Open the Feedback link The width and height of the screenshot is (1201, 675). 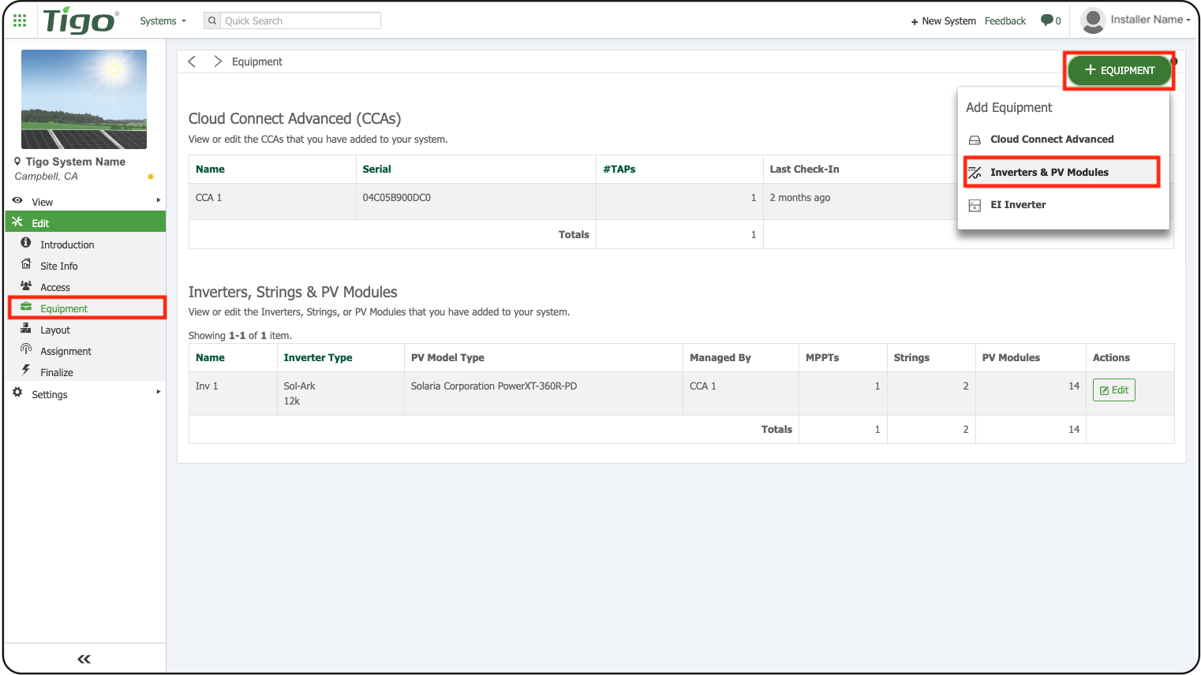tap(1005, 21)
